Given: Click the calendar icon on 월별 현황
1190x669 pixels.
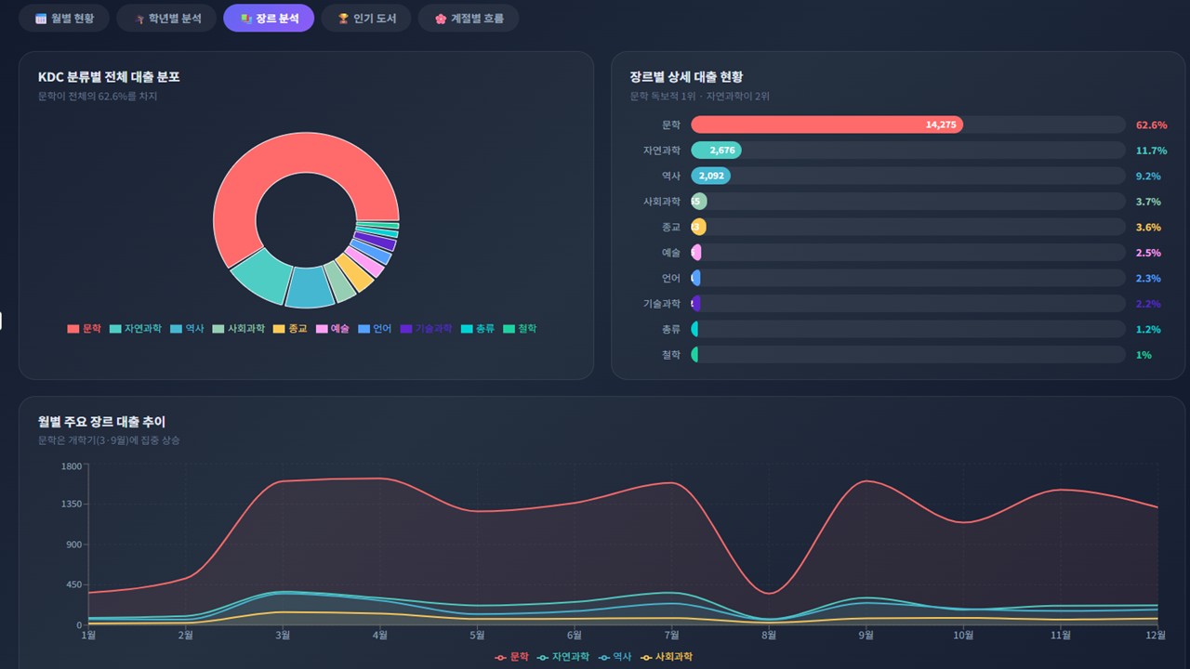Looking at the screenshot, I should 41,19.
